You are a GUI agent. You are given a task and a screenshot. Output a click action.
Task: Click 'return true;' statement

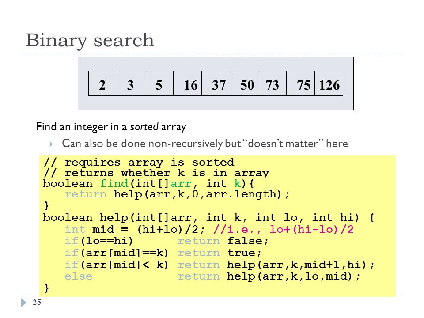(220, 253)
